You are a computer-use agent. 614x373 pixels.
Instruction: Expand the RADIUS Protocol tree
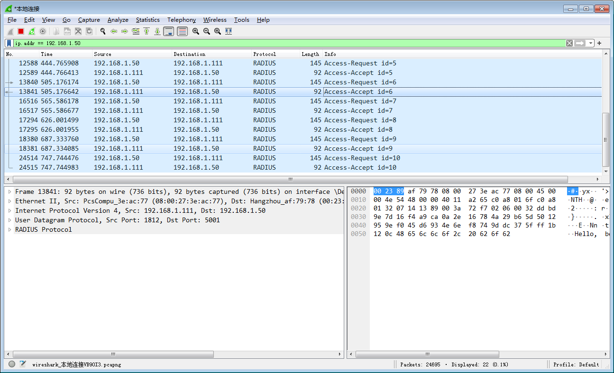tap(9, 229)
